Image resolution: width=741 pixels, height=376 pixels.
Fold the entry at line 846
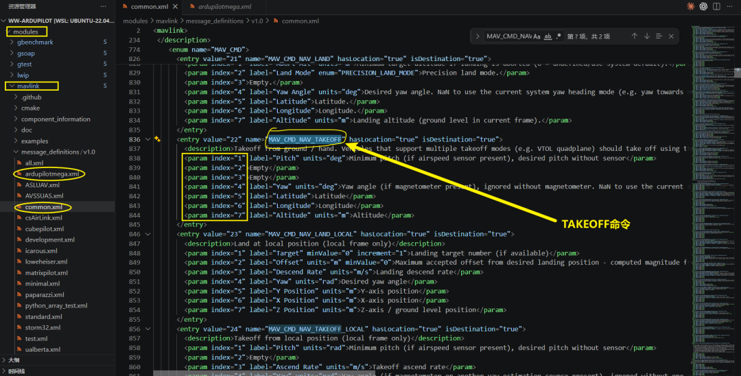(x=148, y=234)
